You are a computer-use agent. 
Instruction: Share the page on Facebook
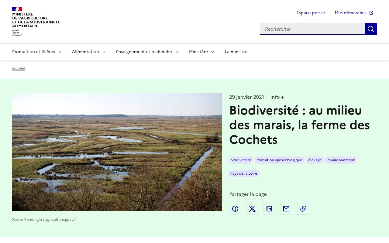pos(235,209)
